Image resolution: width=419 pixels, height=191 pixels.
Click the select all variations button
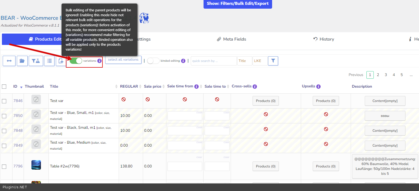pos(123,60)
